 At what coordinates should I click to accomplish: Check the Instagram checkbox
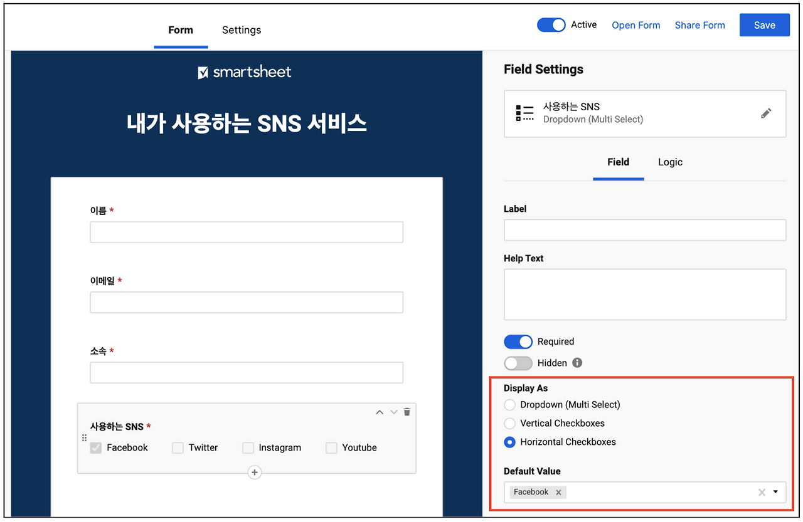[x=248, y=448]
